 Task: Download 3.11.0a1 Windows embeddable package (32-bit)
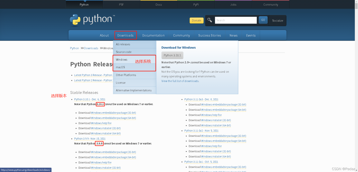[223, 167]
